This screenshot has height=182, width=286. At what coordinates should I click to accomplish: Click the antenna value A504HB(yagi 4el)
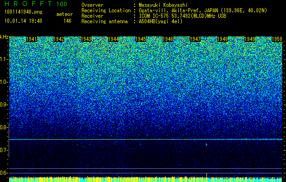161,21
